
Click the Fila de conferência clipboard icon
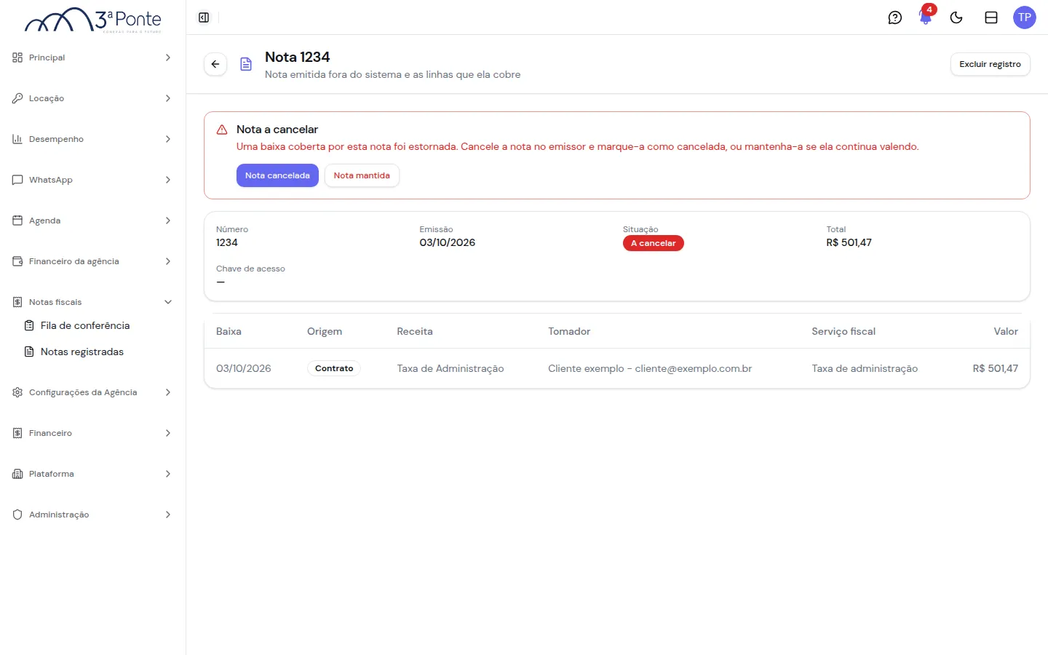29,325
